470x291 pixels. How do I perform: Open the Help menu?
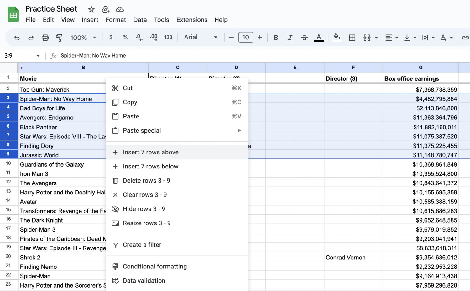coord(221,20)
